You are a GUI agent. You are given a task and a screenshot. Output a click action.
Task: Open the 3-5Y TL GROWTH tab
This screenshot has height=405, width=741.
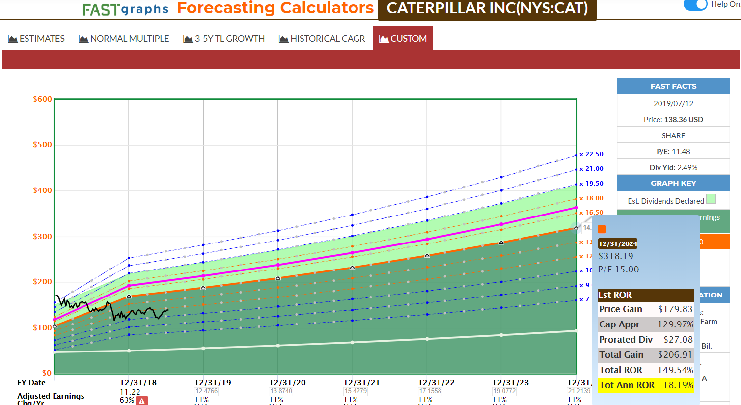point(224,39)
